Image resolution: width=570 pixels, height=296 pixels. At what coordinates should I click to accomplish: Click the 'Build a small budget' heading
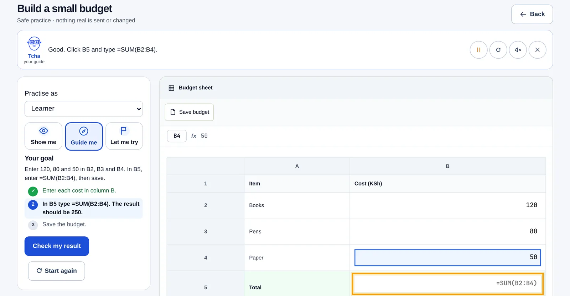click(64, 9)
